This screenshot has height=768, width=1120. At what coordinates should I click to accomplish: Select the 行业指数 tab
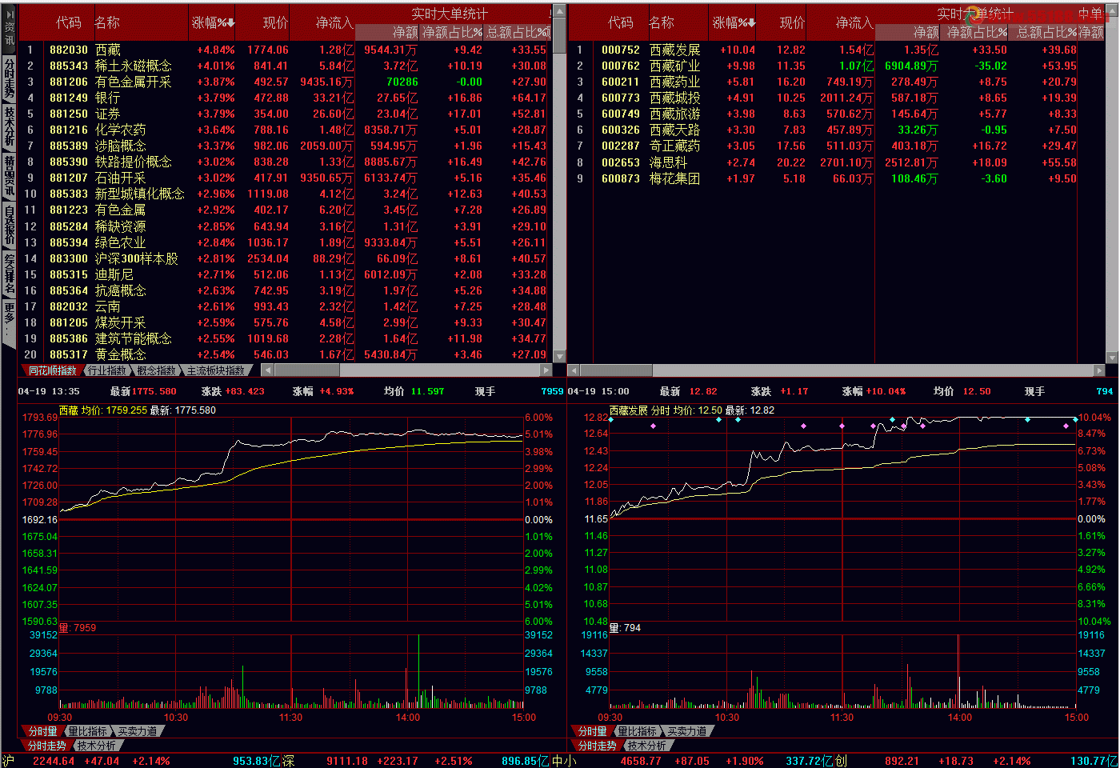[106, 370]
